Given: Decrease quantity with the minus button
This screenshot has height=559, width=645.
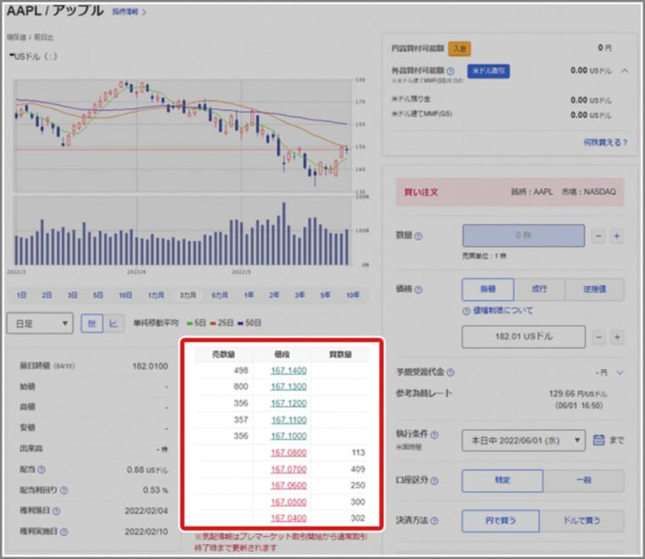Looking at the screenshot, I should (x=598, y=236).
